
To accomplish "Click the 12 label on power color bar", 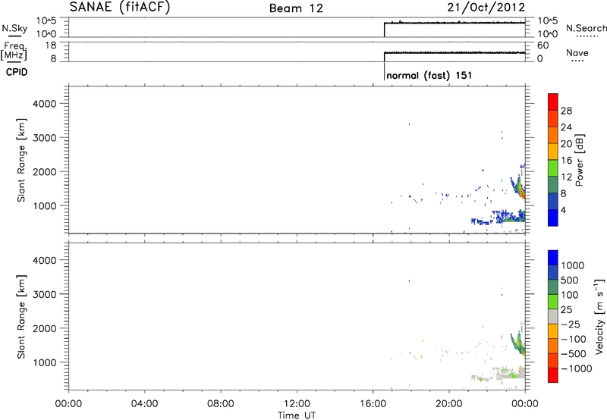I will pos(566,177).
